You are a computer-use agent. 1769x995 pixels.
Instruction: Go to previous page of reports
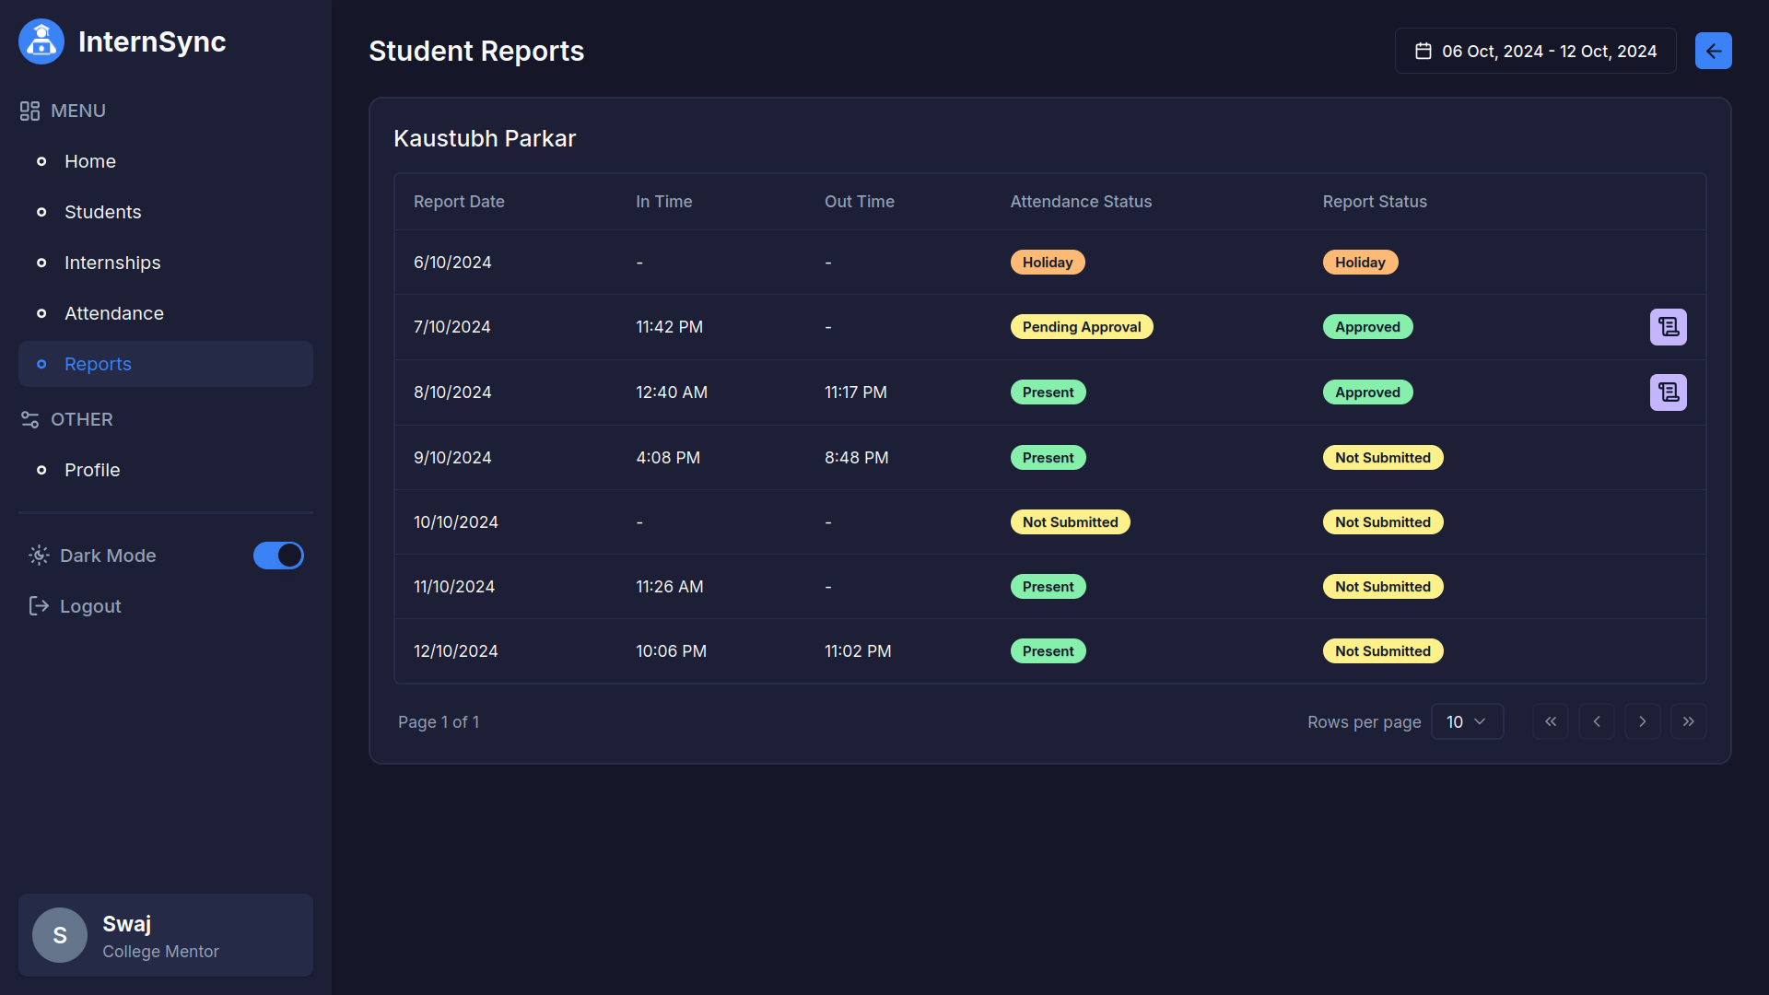(x=1597, y=721)
